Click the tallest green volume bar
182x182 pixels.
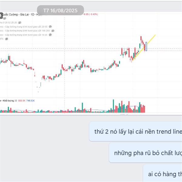click(x=113, y=106)
